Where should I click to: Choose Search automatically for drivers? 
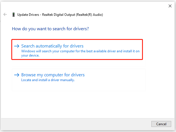click(52, 46)
